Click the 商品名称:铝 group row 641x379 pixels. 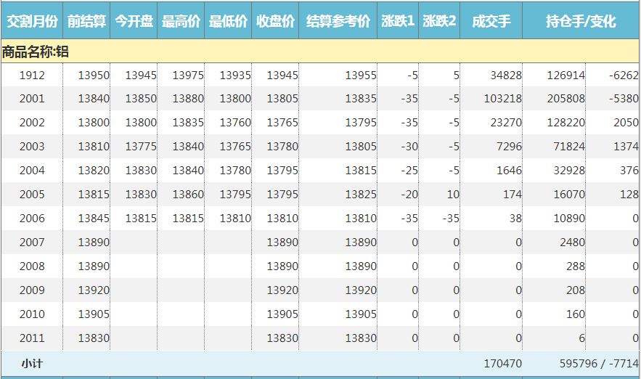[x=36, y=52]
